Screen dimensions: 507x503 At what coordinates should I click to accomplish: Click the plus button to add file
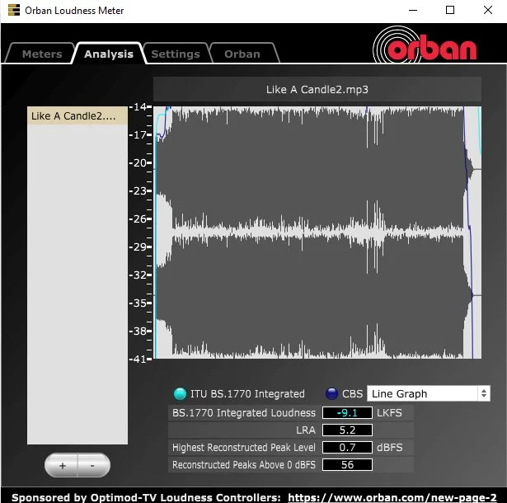(62, 465)
